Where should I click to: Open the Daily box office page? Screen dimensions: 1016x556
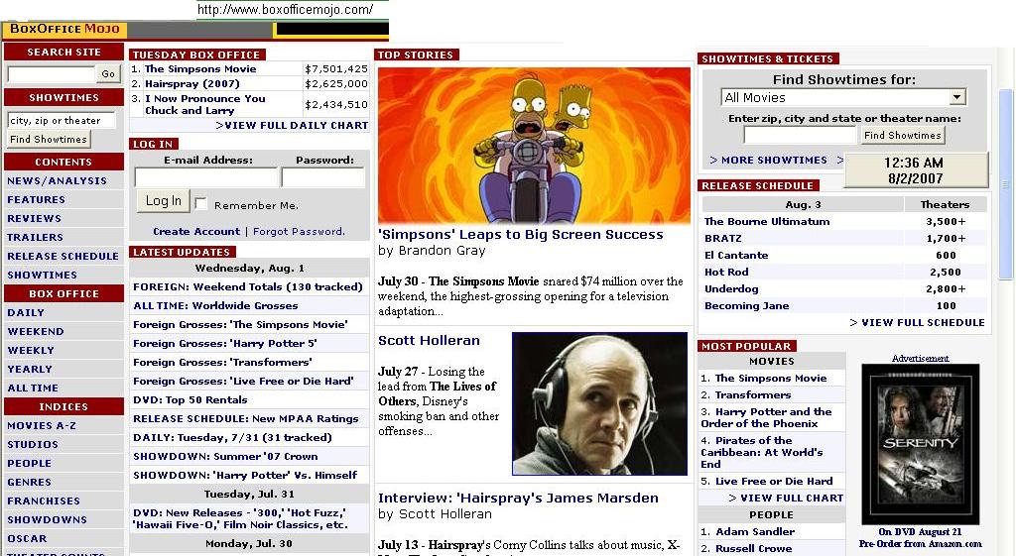pyautogui.click(x=26, y=312)
